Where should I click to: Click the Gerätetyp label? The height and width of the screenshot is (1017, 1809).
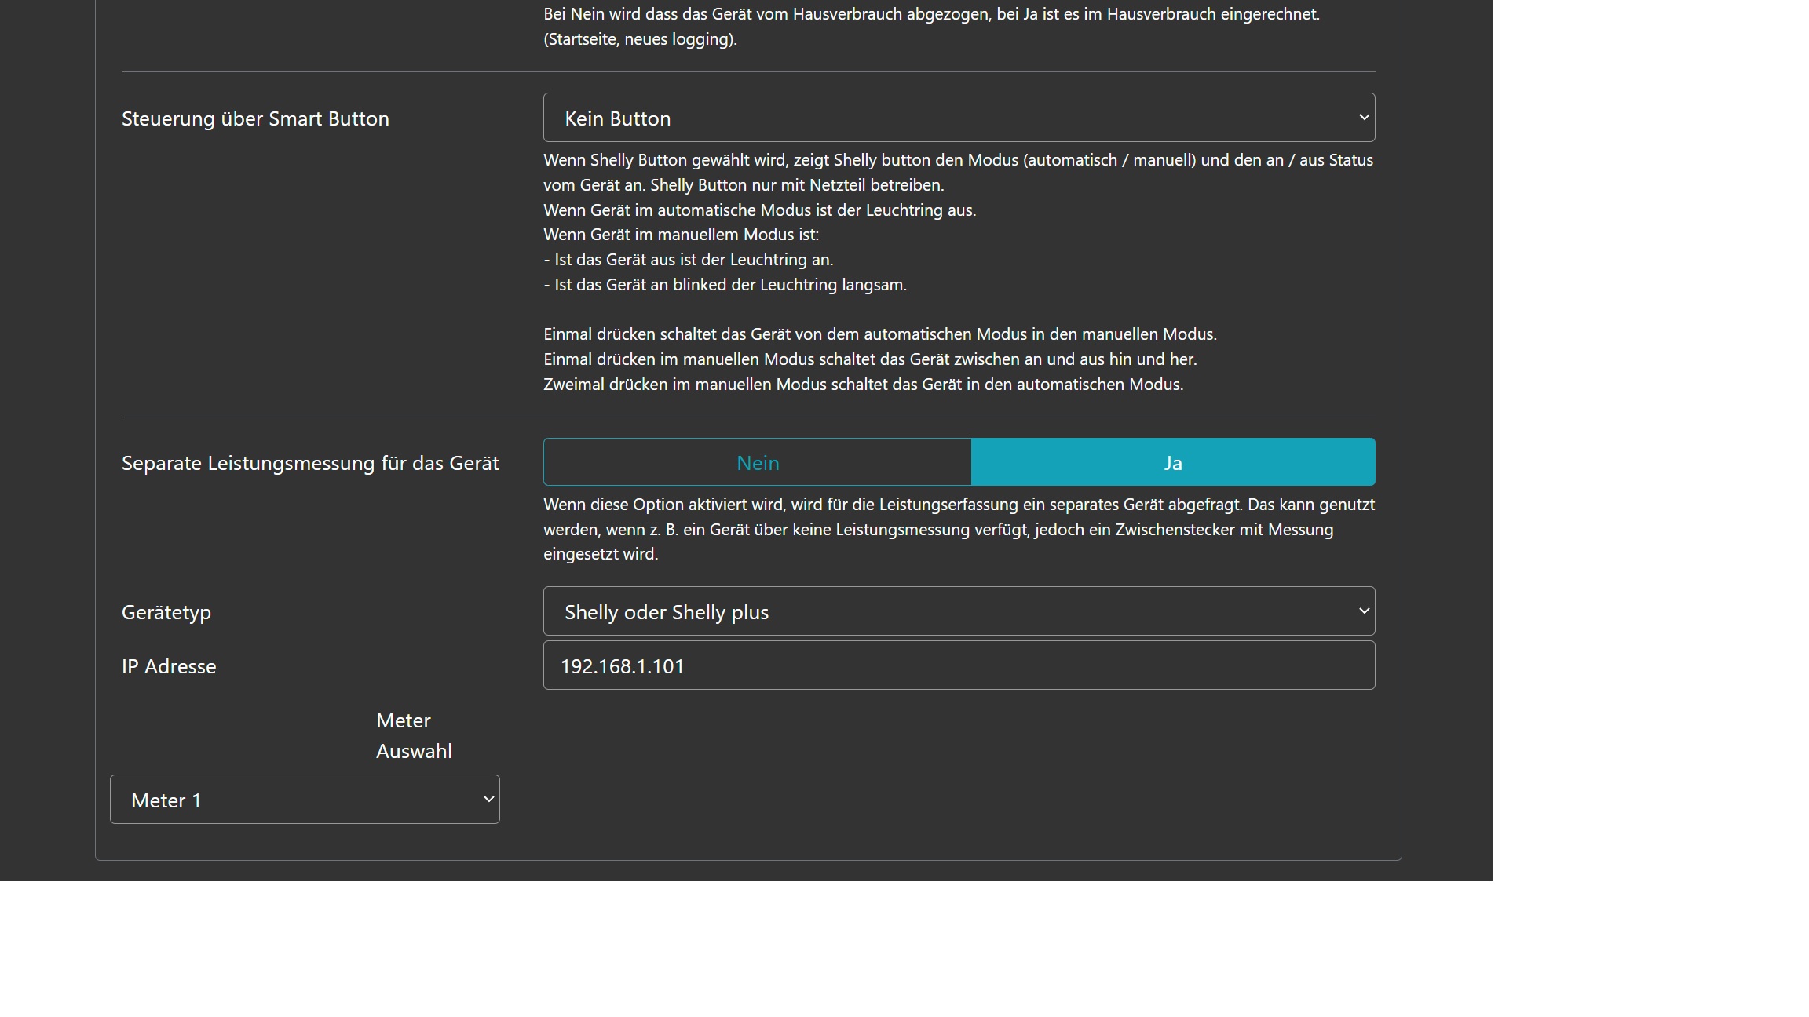pos(166,612)
